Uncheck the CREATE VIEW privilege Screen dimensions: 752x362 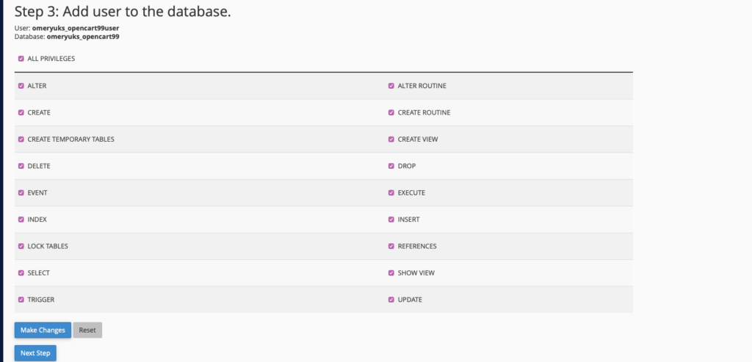391,140
